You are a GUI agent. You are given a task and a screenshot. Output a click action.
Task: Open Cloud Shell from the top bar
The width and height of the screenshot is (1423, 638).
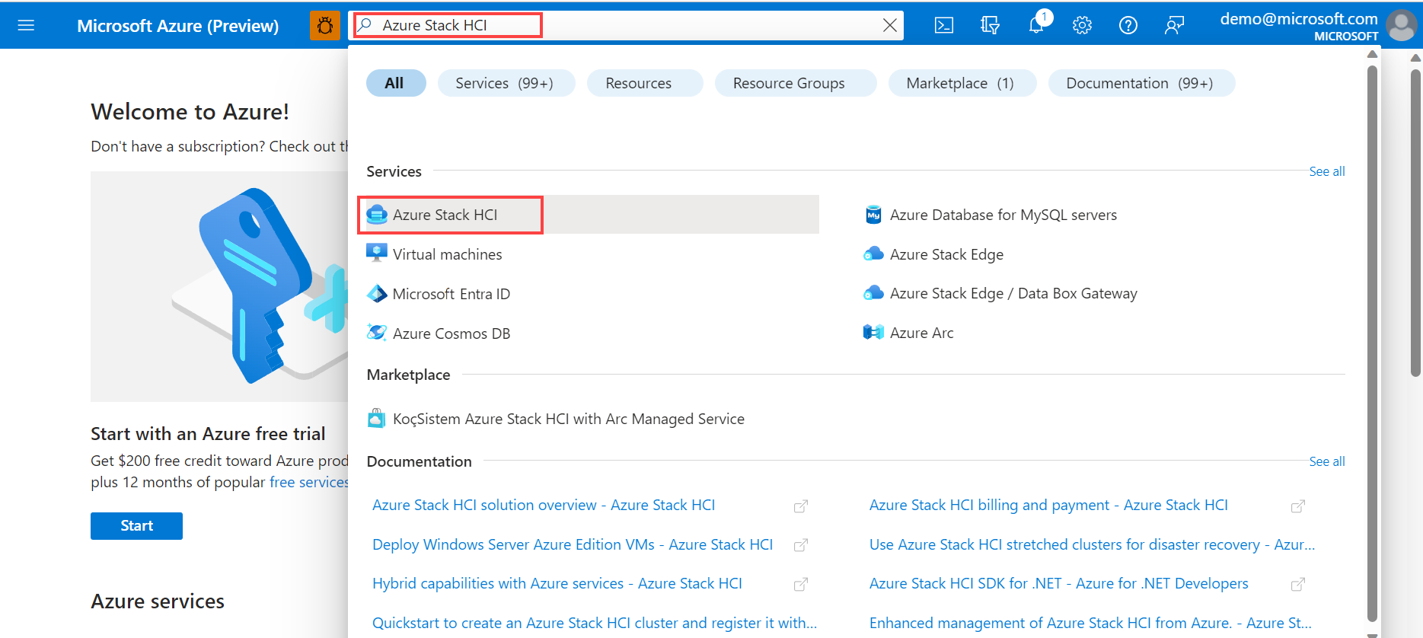click(x=944, y=25)
